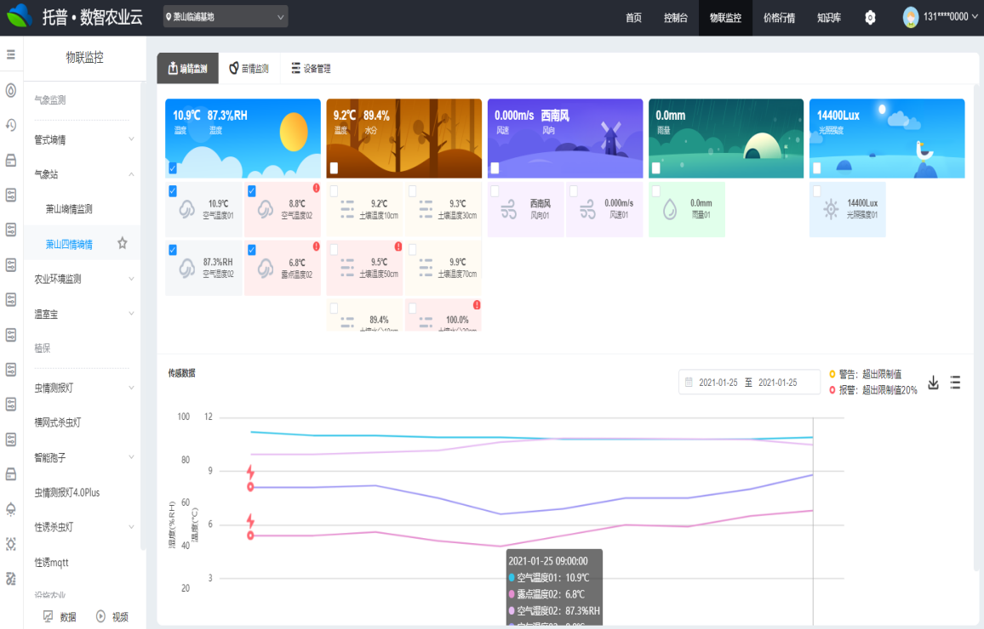Click the yellow 警告 legend circle

point(832,374)
